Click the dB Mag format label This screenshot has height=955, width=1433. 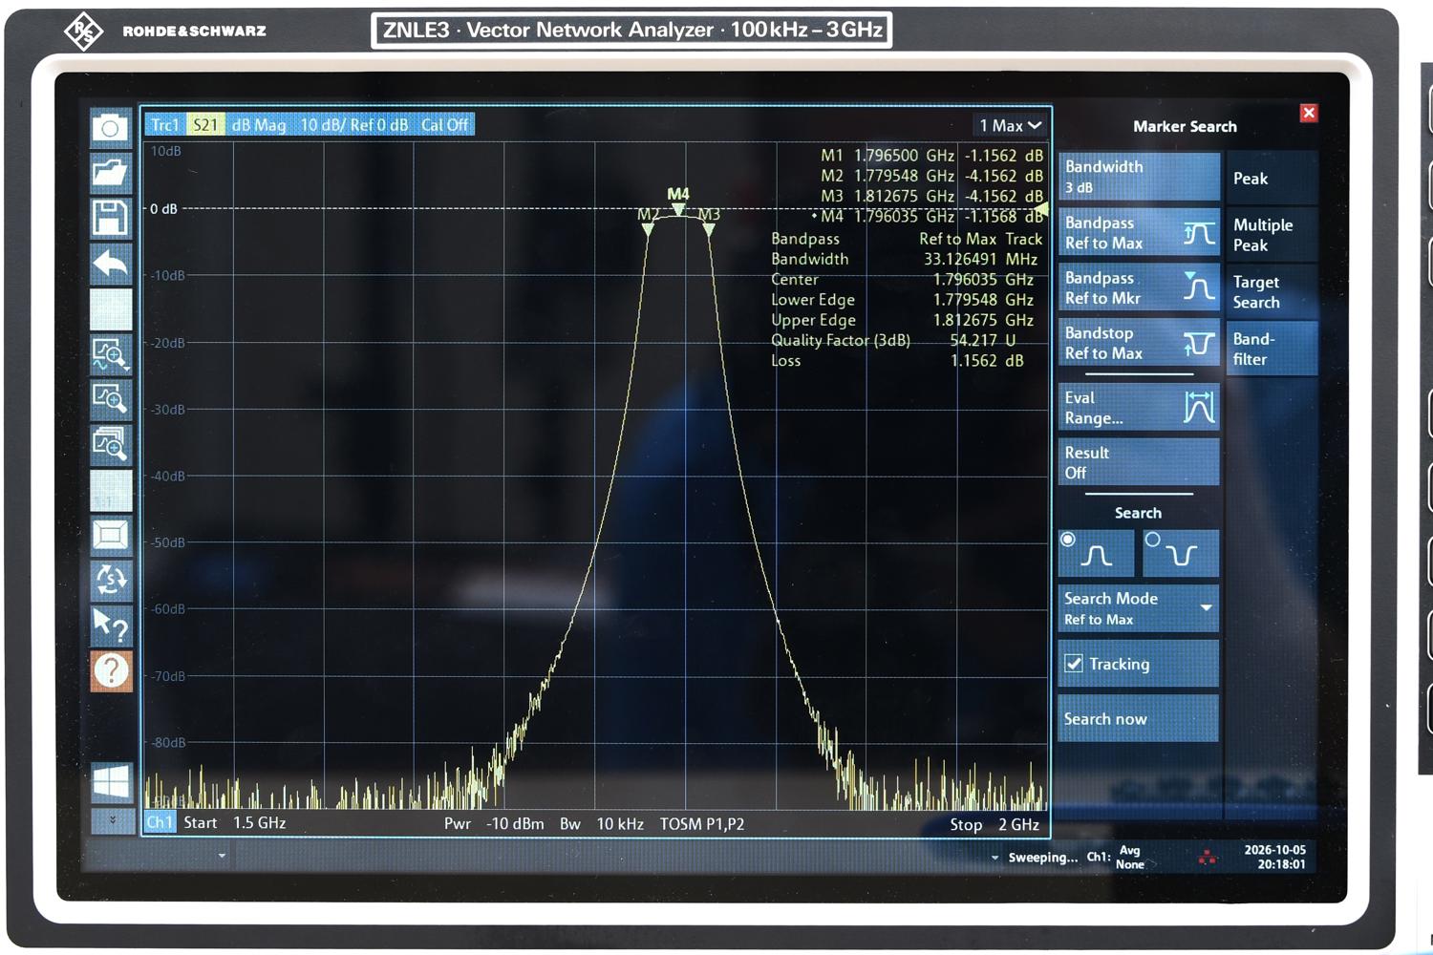click(x=258, y=125)
